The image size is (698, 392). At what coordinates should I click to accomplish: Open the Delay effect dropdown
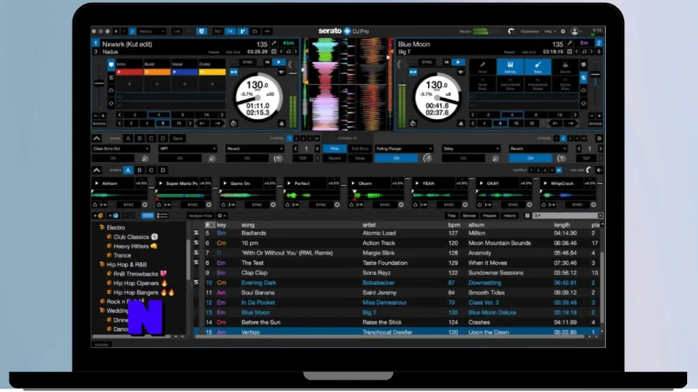coord(471,149)
